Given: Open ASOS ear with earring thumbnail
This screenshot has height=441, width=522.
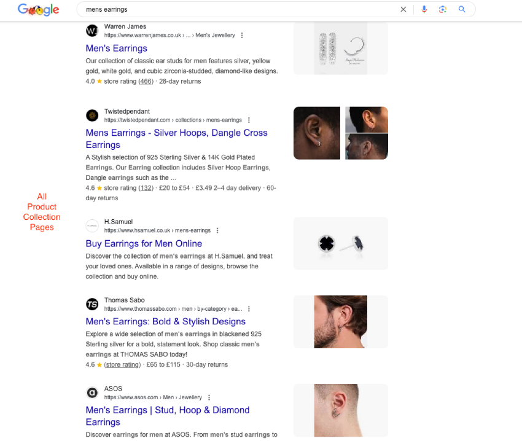Looking at the screenshot, I should [341, 410].
